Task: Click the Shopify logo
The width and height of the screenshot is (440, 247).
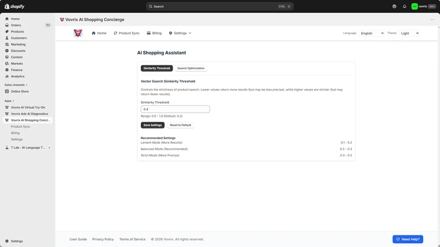Action: 15,7
